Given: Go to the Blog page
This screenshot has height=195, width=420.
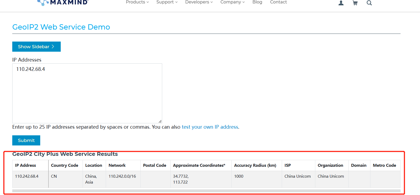Looking at the screenshot, I should 257,2.
